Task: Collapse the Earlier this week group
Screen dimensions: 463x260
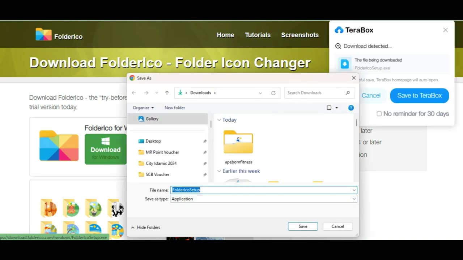Action: tap(219, 171)
